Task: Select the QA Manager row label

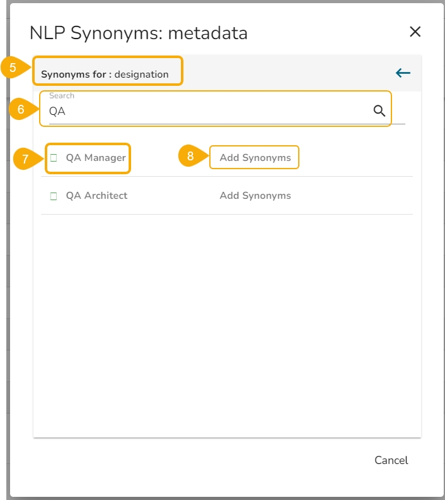Action: pyautogui.click(x=96, y=158)
